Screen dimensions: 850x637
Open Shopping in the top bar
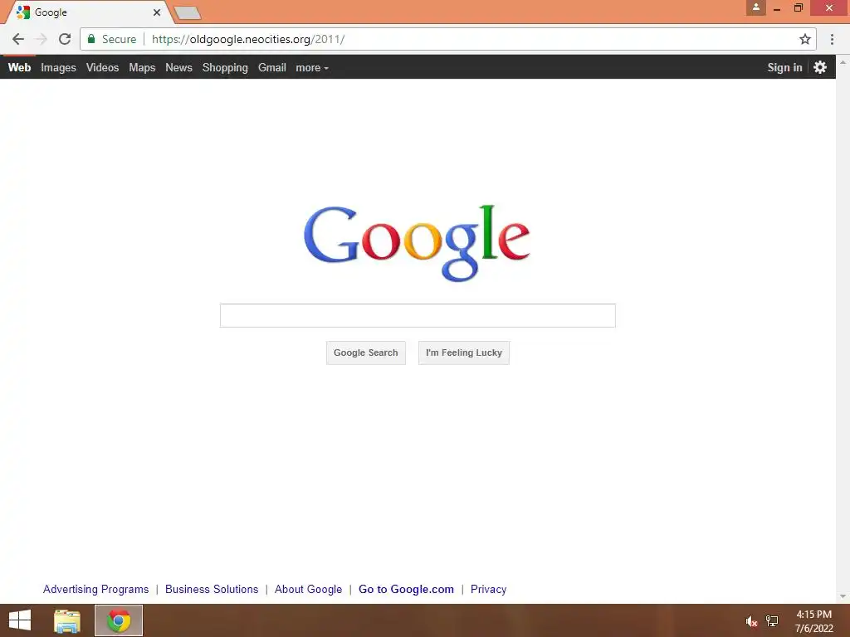pyautogui.click(x=225, y=68)
